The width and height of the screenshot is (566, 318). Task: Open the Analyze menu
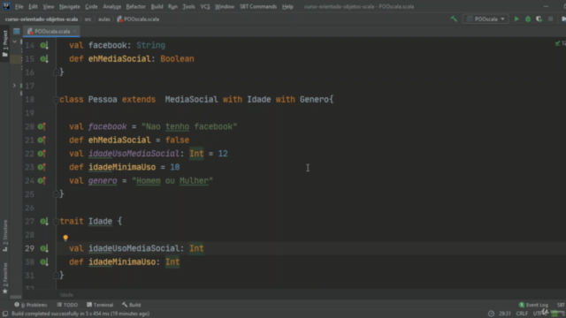point(112,6)
